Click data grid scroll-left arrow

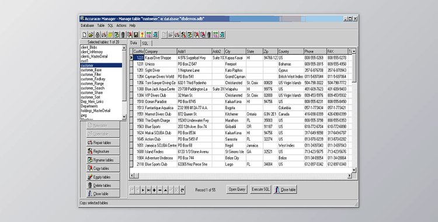click(132, 176)
